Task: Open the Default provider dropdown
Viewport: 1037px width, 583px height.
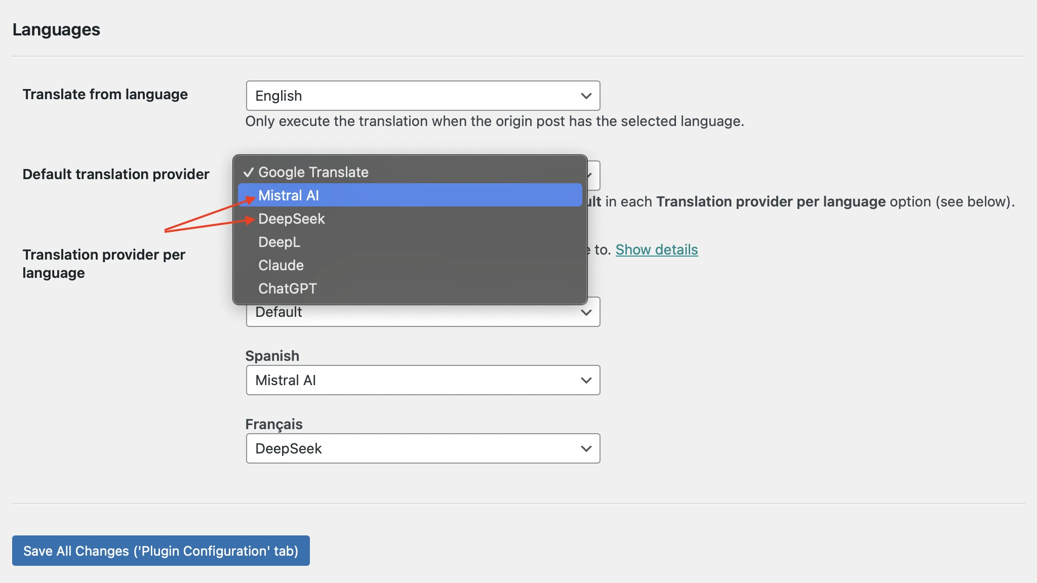Action: point(422,312)
